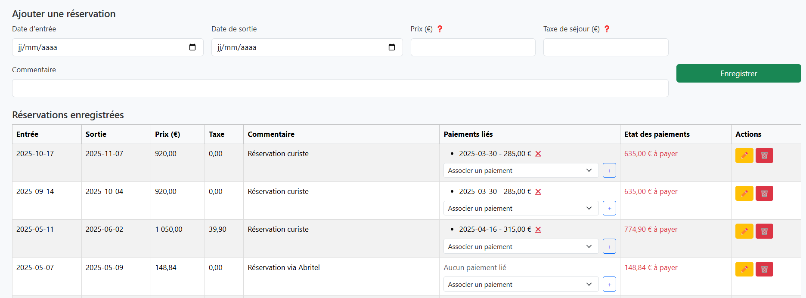This screenshot has height=298, width=806.
Task: Open Associer un paiement for Abritel reservation
Action: point(521,284)
